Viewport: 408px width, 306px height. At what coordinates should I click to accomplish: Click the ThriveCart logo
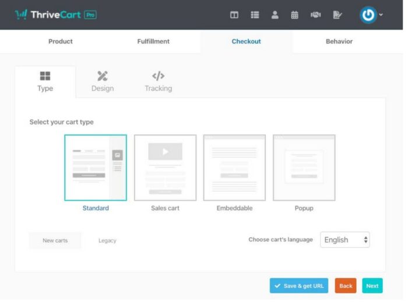[55, 15]
